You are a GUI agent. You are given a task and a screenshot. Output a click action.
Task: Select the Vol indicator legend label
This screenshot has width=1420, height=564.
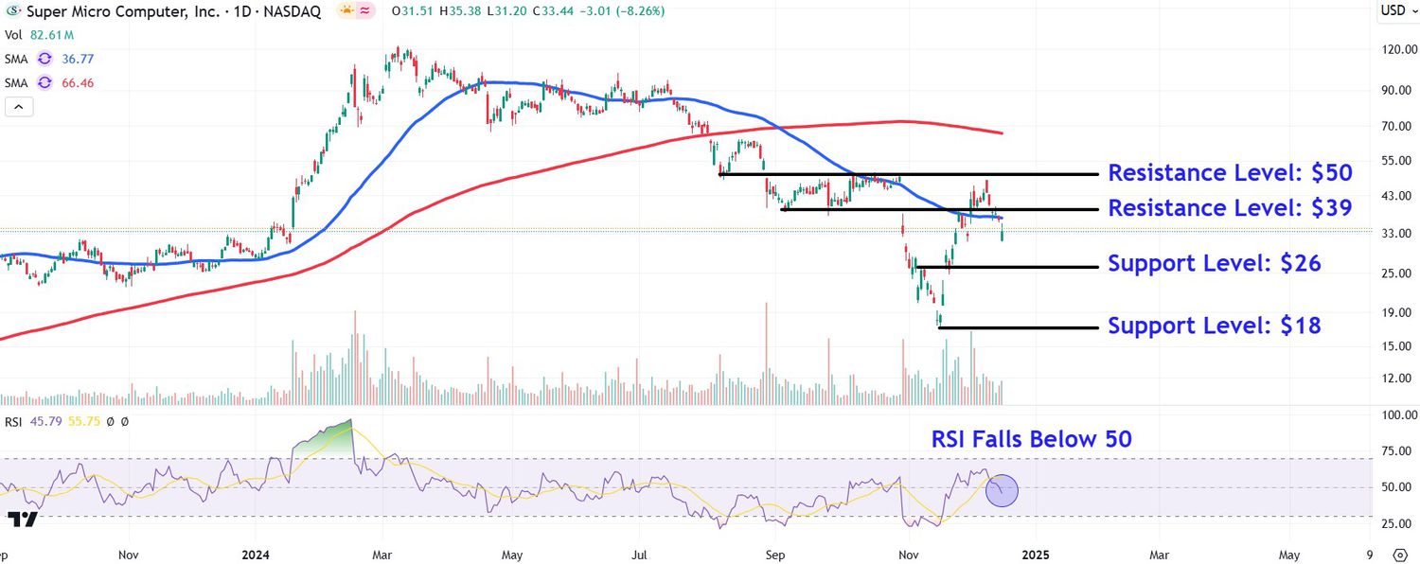click(13, 35)
